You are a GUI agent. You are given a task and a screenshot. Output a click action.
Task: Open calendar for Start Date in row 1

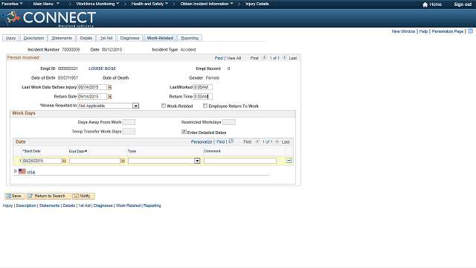pos(64,161)
